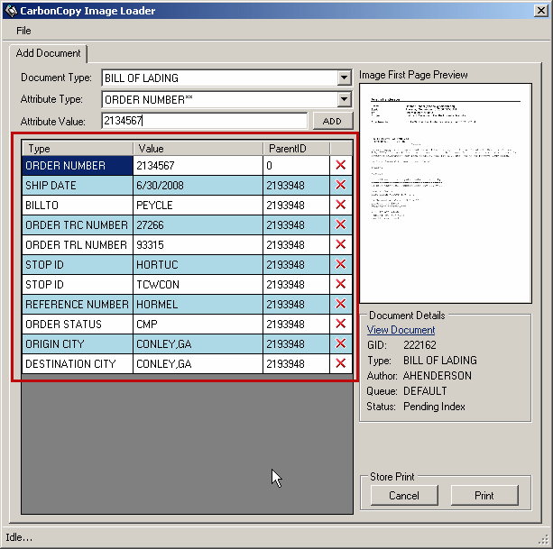Screen dimensions: 553x549
Task: Open the File menu
Action: (x=23, y=31)
